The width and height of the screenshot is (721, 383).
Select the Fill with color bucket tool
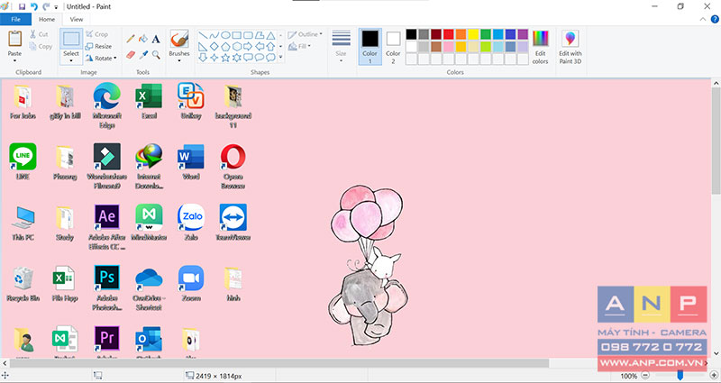click(x=143, y=39)
